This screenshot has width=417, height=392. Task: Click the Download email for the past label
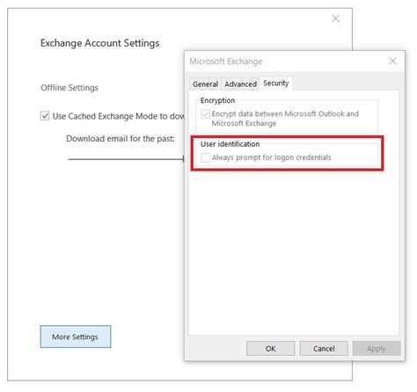click(x=121, y=139)
